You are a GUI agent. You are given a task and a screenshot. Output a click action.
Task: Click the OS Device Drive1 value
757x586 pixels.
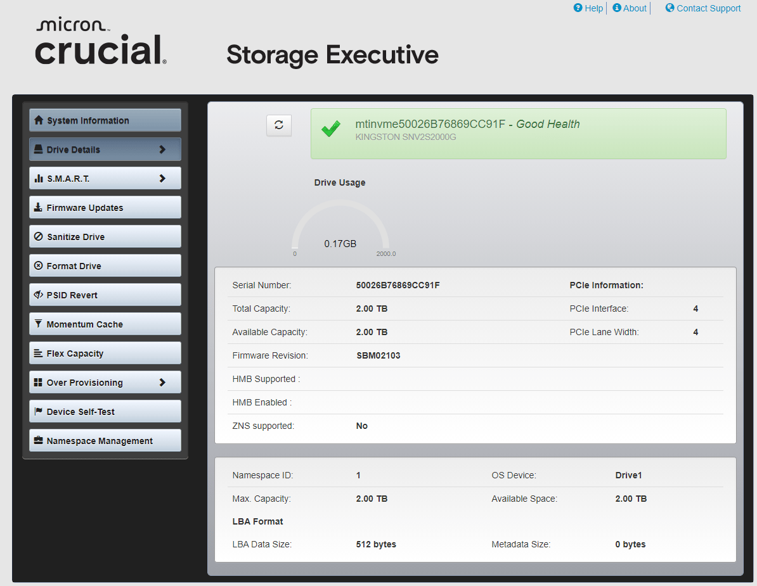(628, 475)
